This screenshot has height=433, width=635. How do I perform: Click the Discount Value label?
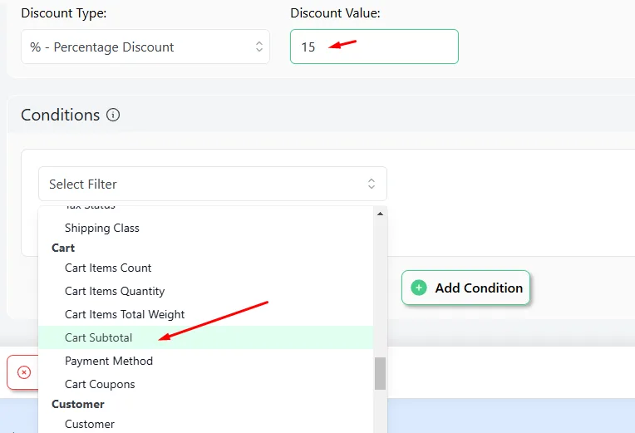pyautogui.click(x=335, y=13)
